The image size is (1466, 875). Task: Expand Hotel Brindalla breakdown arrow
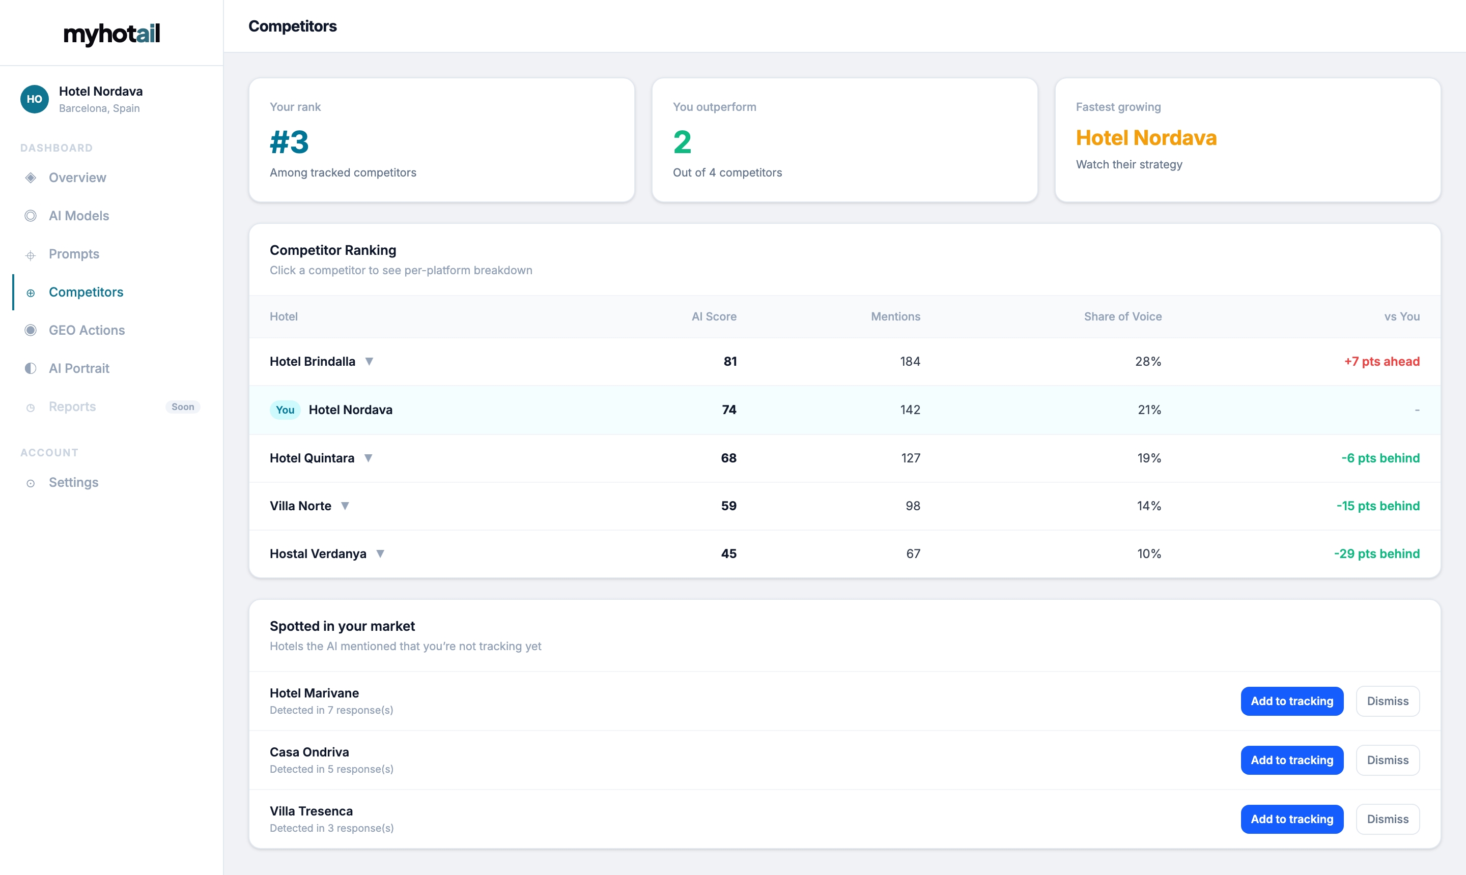(369, 361)
